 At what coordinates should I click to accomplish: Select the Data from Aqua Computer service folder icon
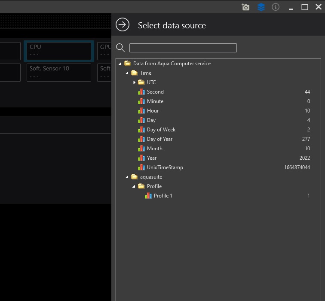coord(128,64)
